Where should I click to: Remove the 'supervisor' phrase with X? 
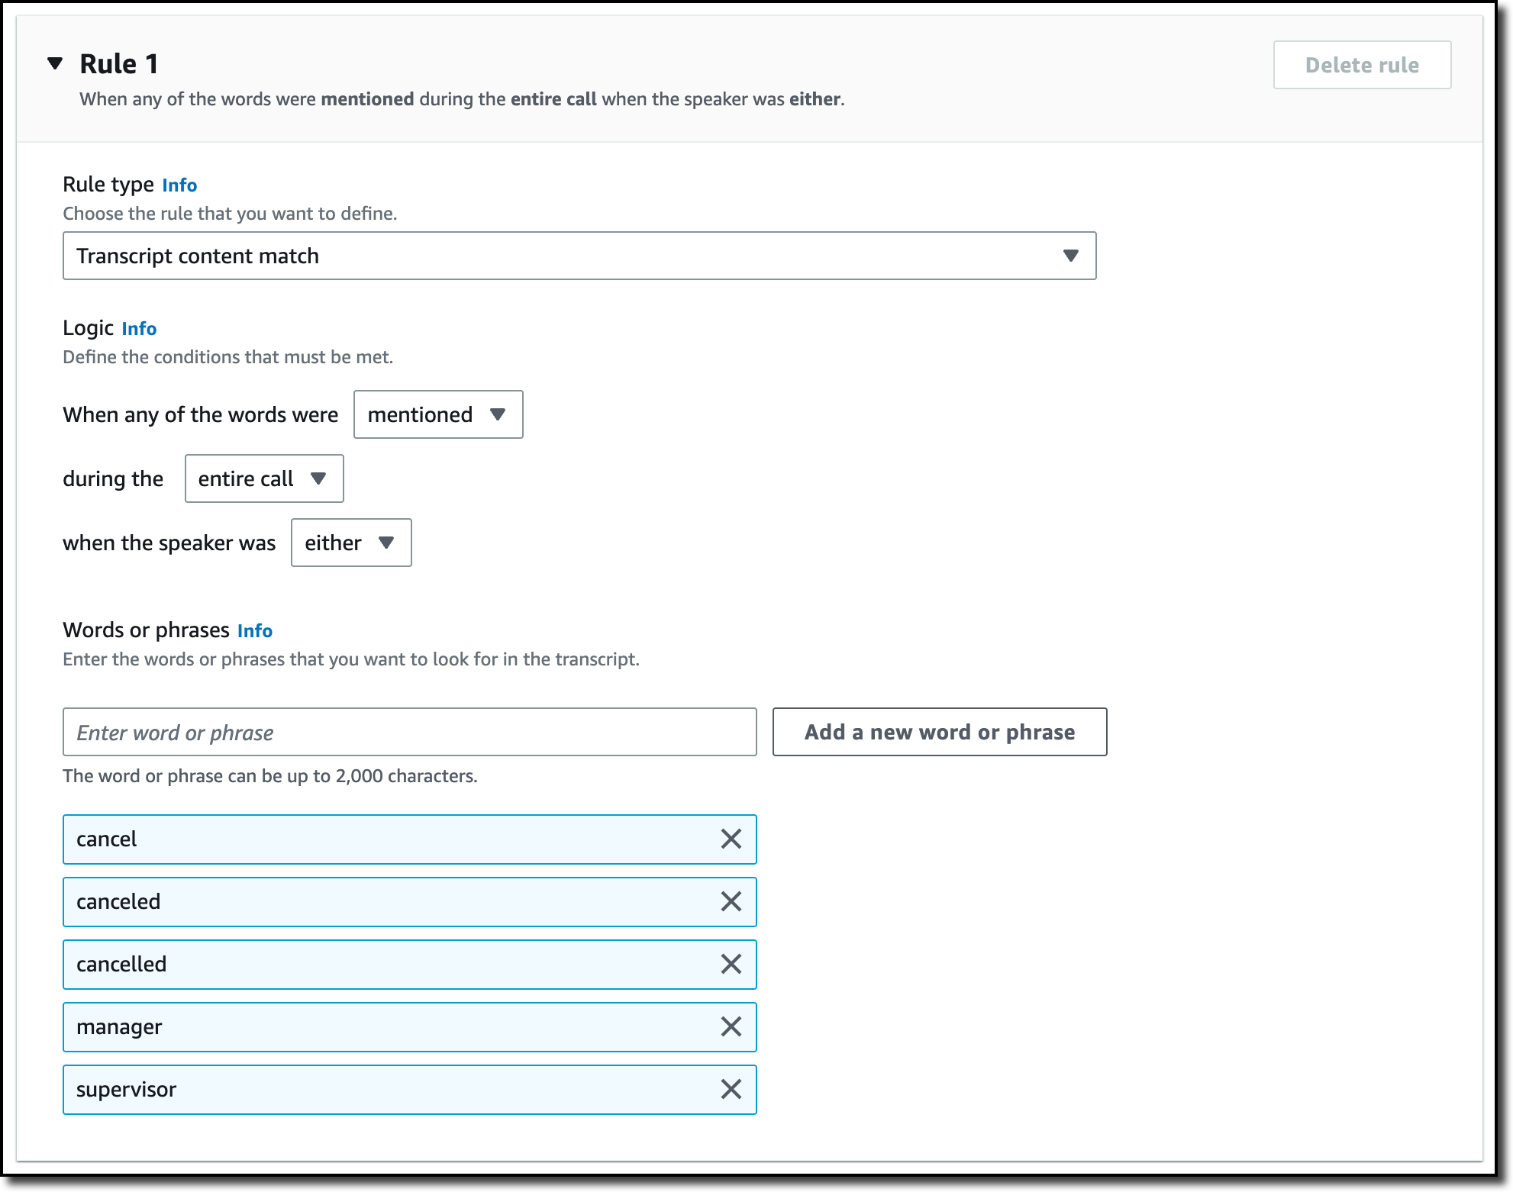[x=731, y=1089]
